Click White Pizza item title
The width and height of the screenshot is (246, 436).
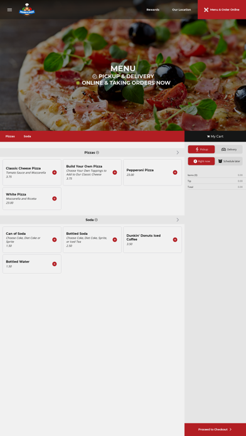16,194
